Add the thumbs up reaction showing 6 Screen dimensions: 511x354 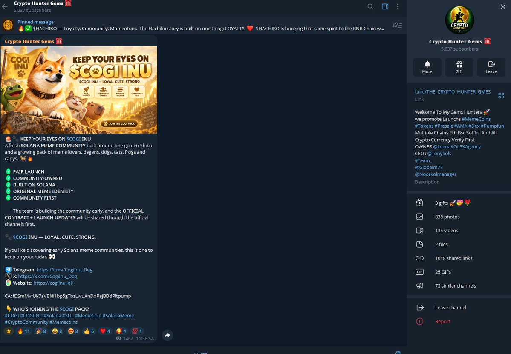pos(89,331)
